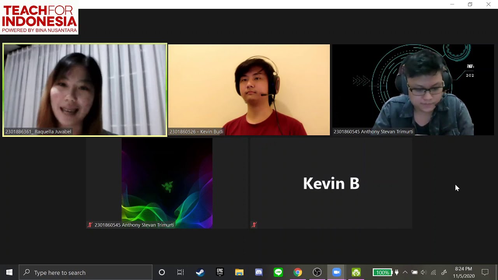
Task: Open LINE from the taskbar
Action: pyautogui.click(x=278, y=273)
